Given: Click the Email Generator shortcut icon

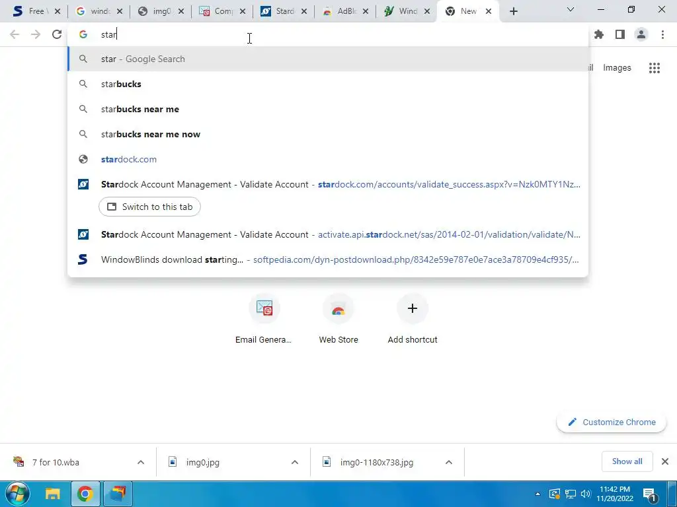Looking at the screenshot, I should point(264,308).
